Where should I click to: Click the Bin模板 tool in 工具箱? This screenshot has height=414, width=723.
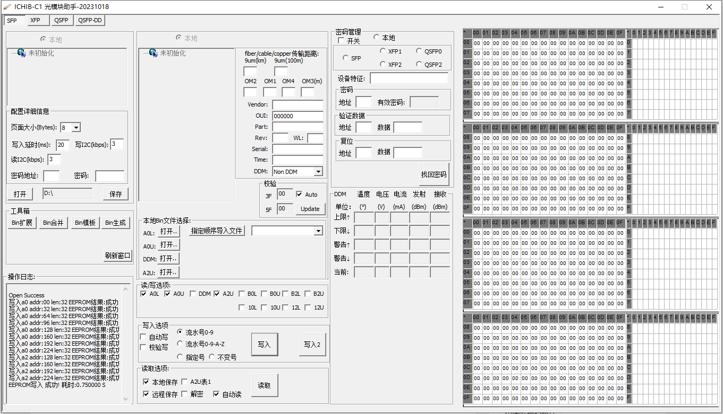[85, 223]
